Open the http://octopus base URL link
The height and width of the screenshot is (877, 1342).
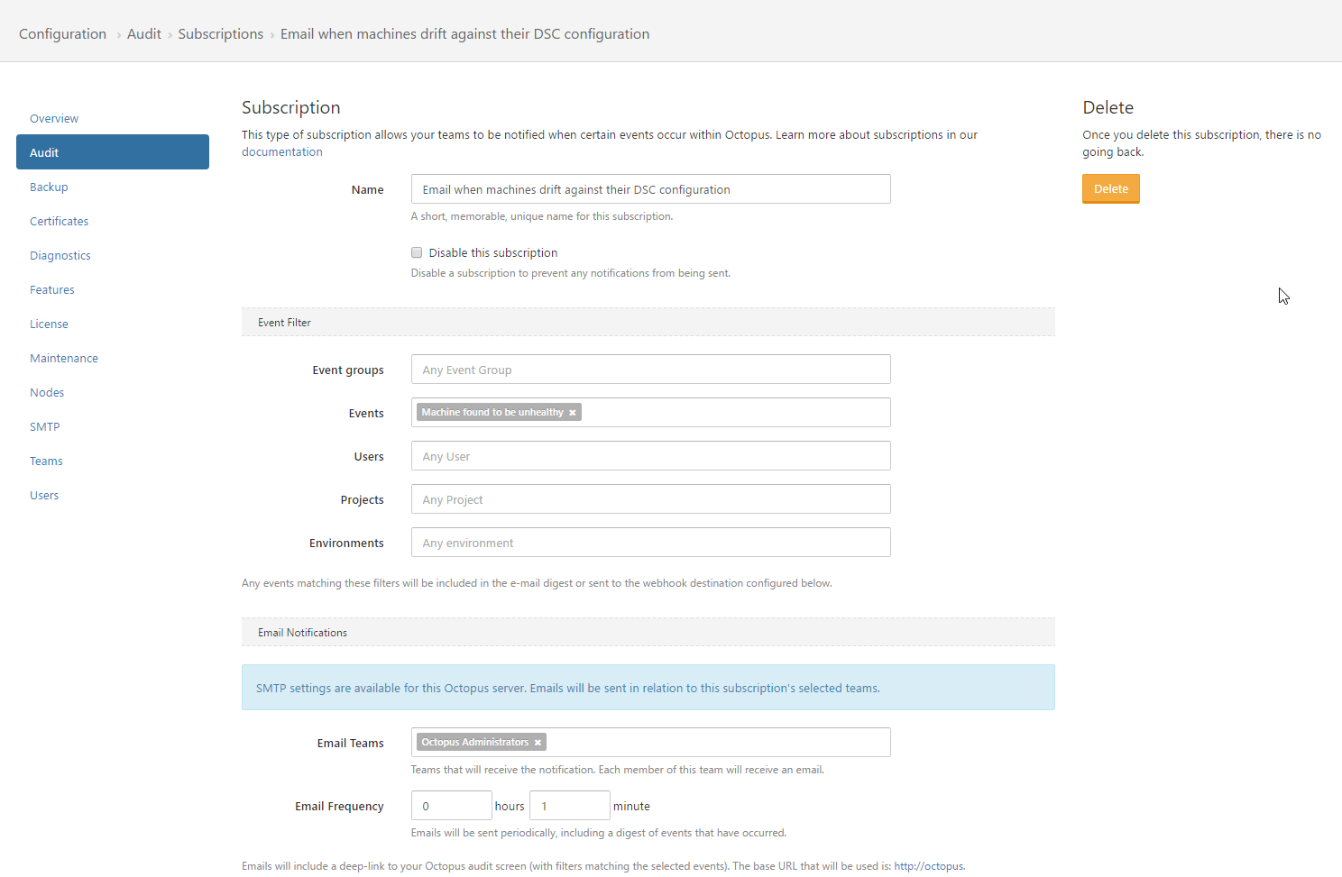(928, 866)
